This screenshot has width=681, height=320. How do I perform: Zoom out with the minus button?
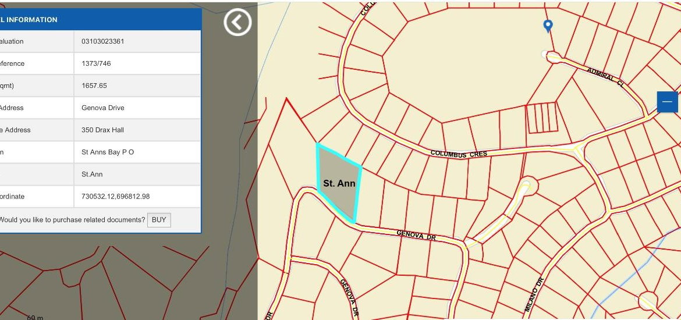(x=667, y=102)
